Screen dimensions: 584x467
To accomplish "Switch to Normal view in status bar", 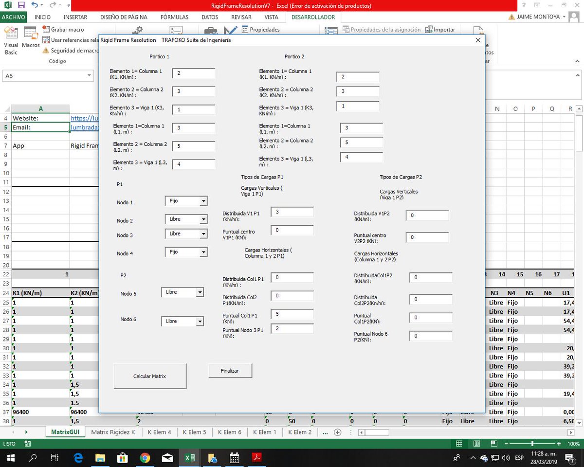I will pyautogui.click(x=459, y=444).
